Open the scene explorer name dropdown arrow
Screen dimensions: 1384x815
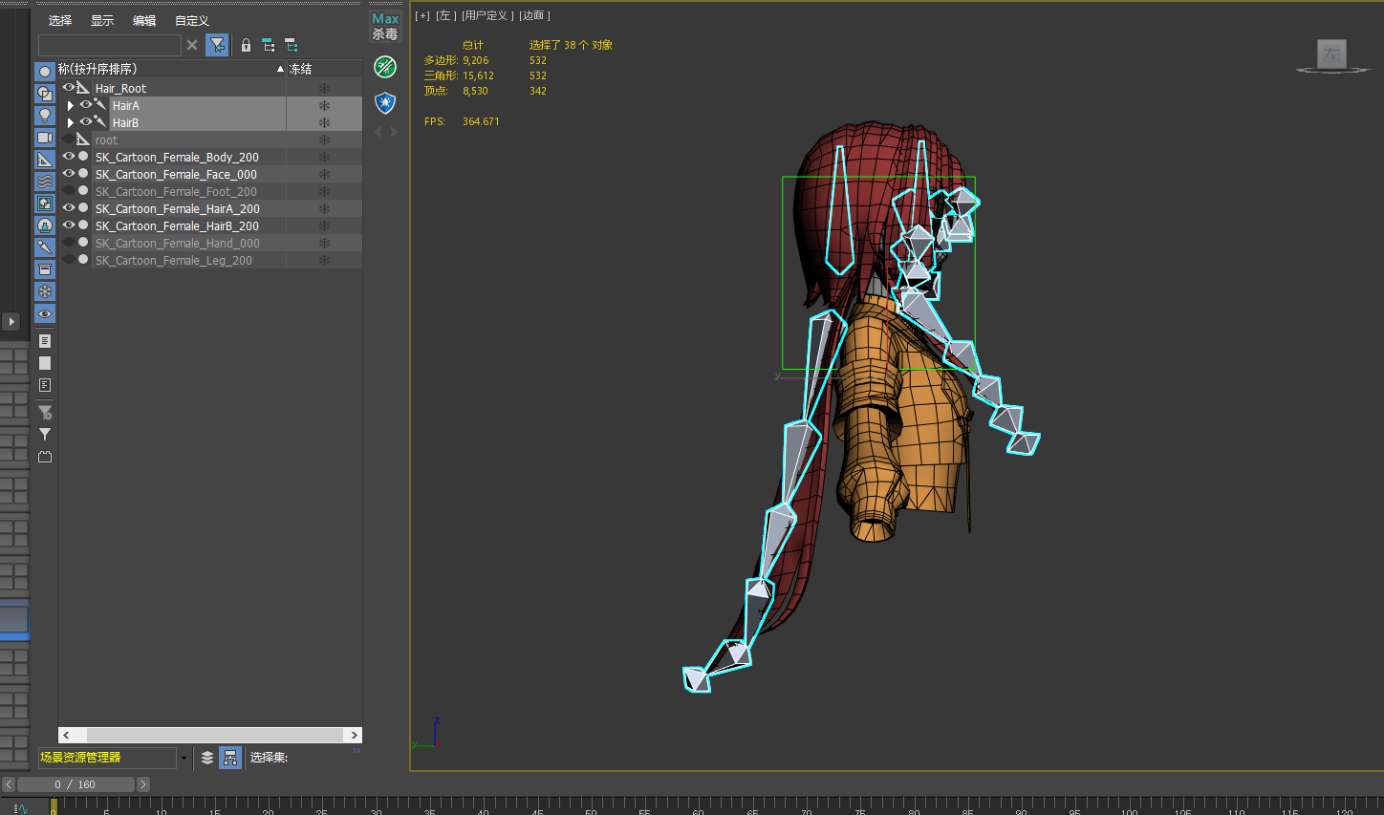click(x=184, y=758)
